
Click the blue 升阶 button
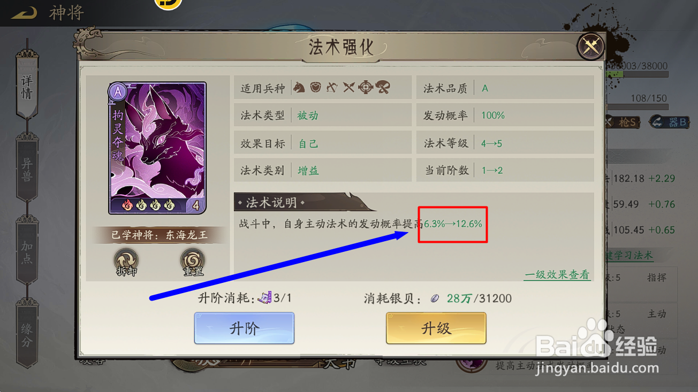point(244,328)
